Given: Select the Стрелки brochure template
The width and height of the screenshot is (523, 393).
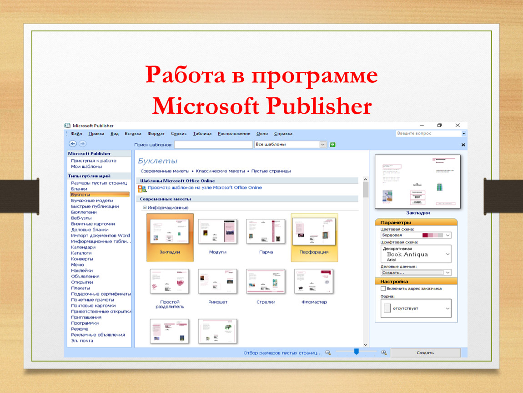Looking at the screenshot, I should tap(266, 287).
